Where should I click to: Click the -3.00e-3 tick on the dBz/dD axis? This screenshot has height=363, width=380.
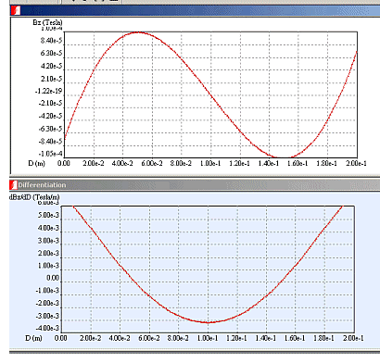47,316
